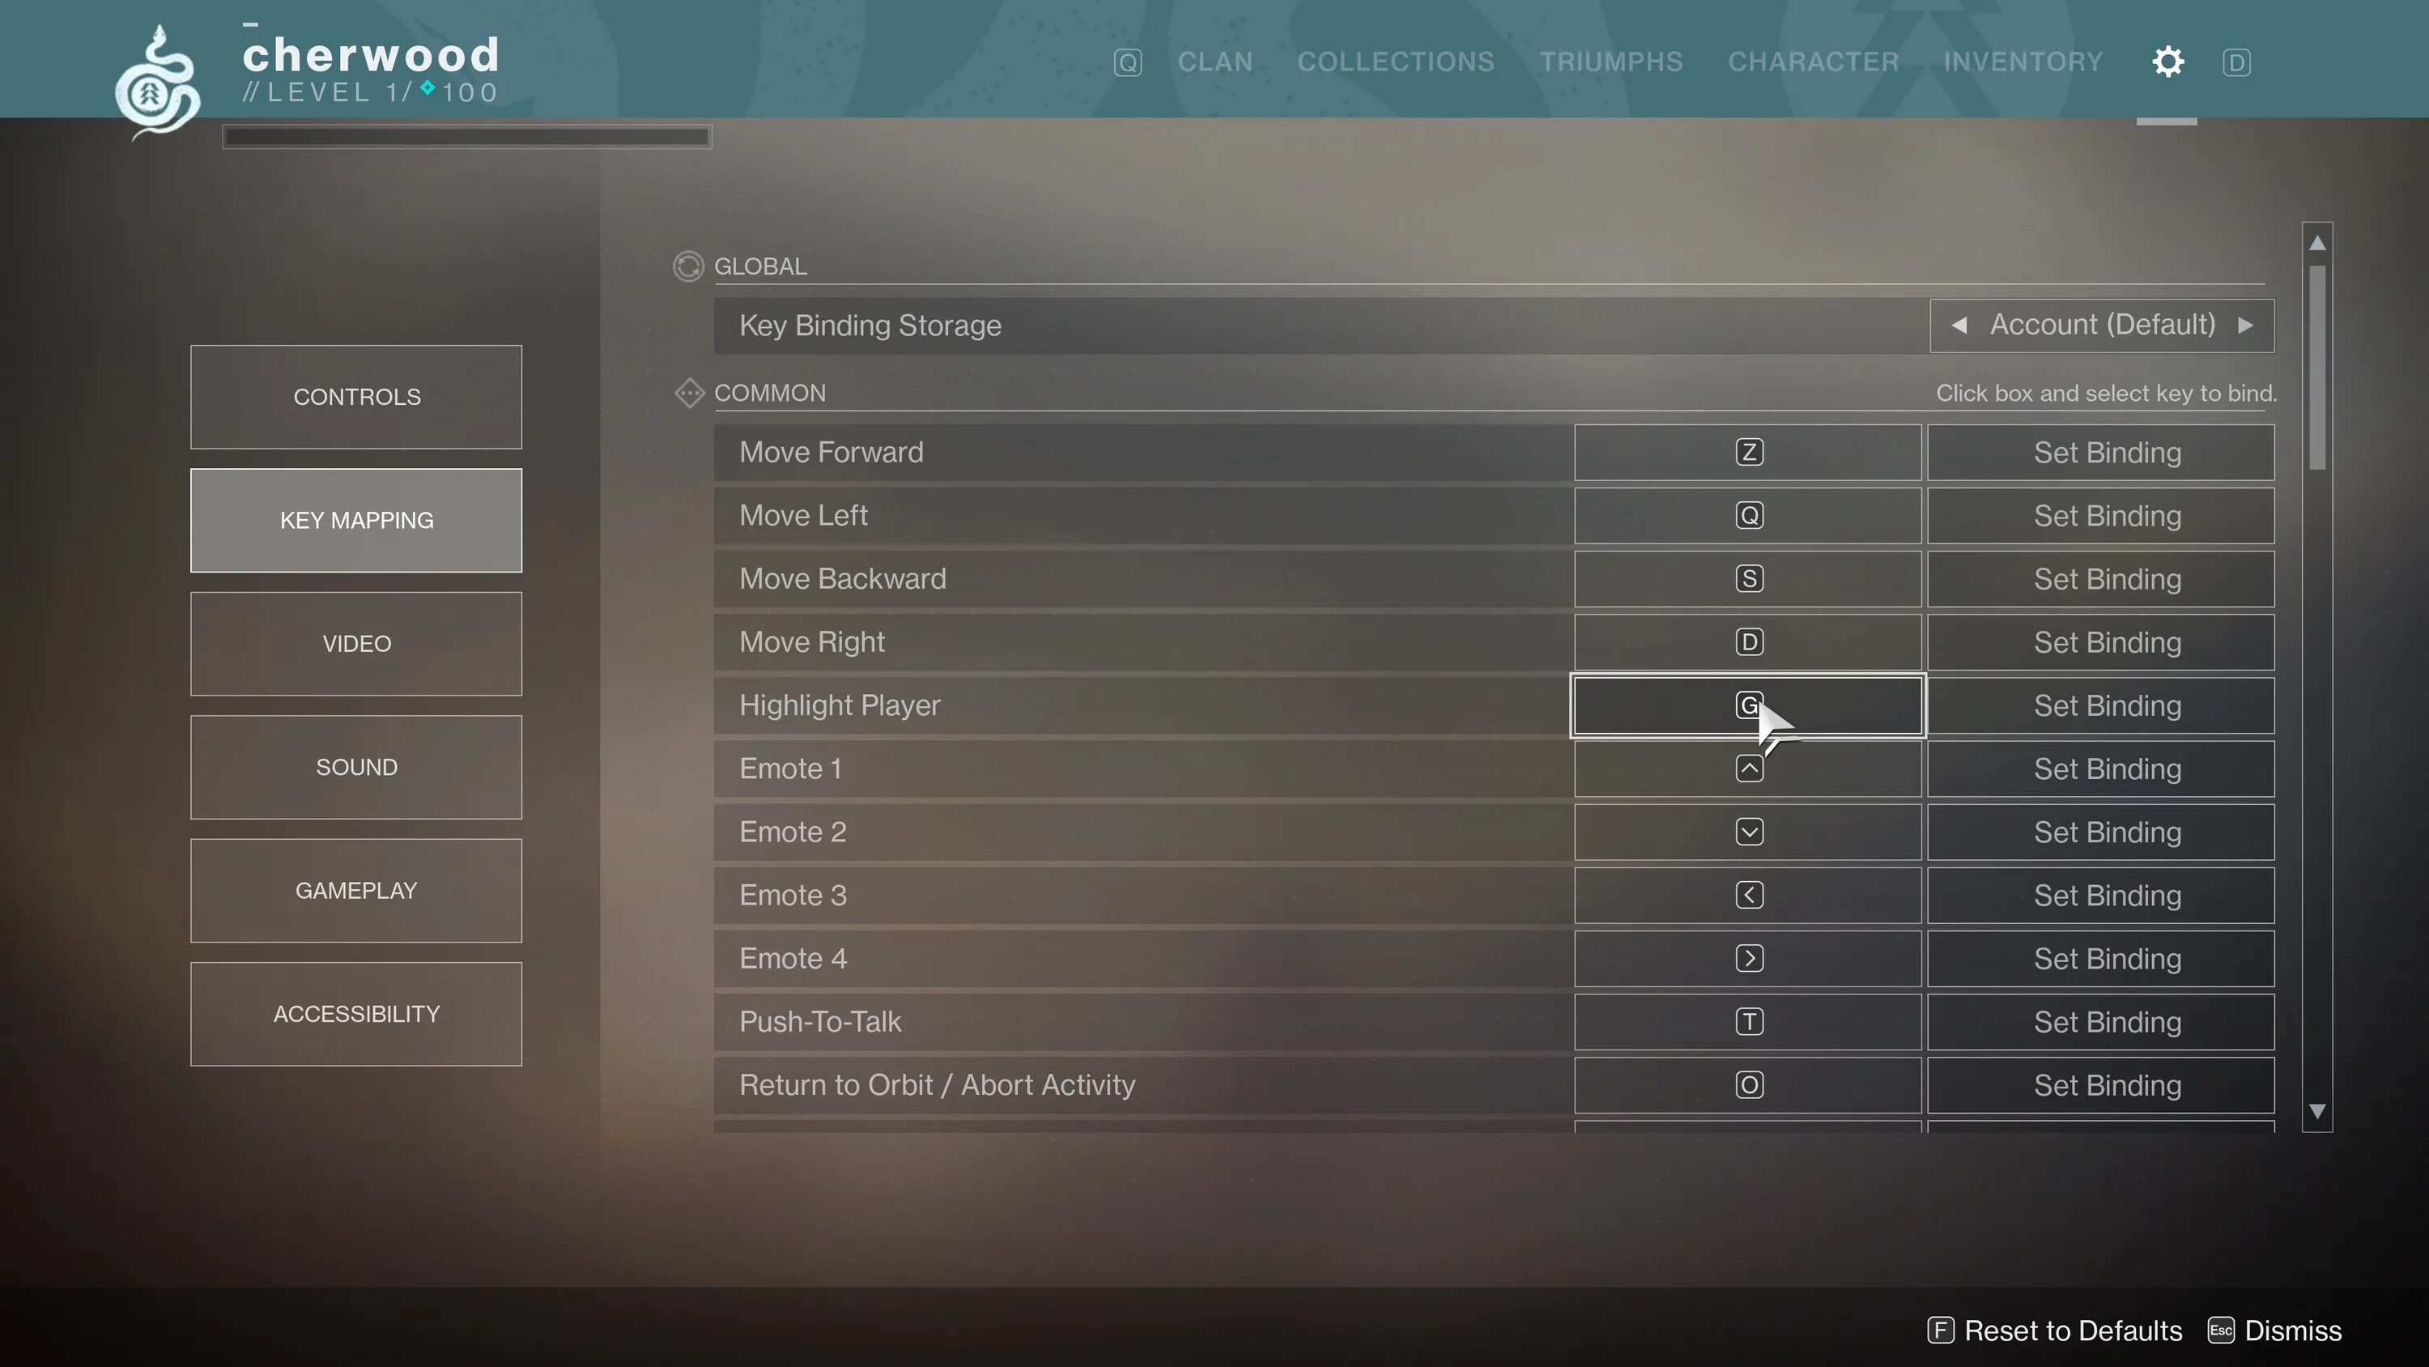Select the Highlight Player key box
The image size is (2429, 1367).
click(1748, 705)
